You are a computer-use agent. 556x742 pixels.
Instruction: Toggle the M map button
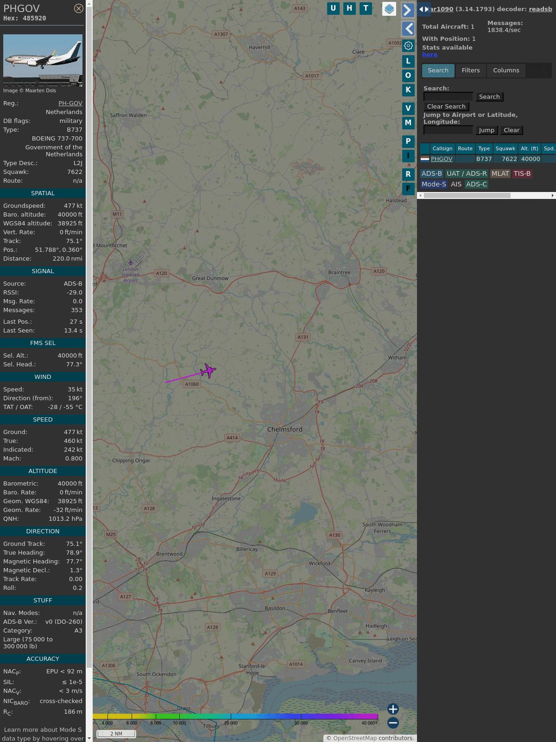[x=408, y=123]
